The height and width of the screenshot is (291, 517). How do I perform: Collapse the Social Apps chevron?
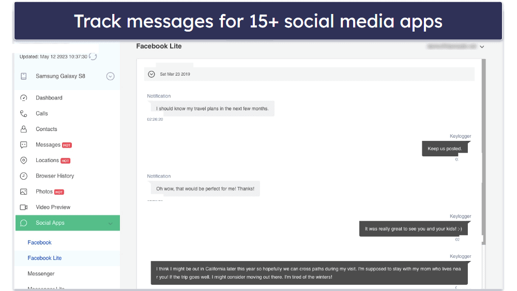coord(111,224)
